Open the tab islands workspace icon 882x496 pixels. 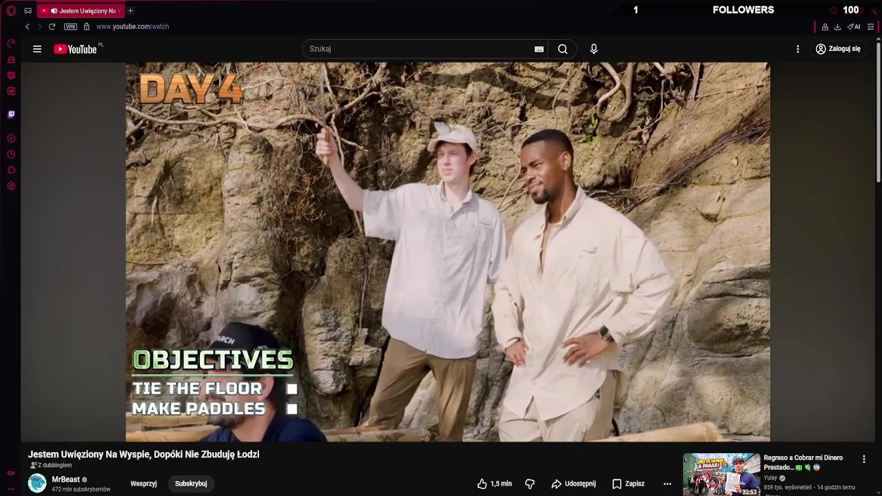click(x=28, y=11)
